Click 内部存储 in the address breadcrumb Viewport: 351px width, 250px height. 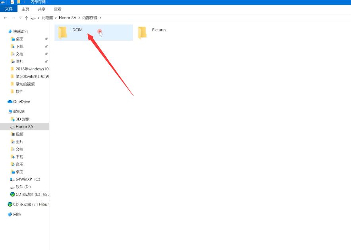coord(90,18)
